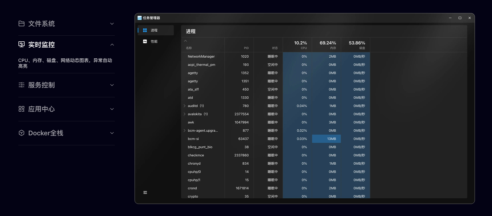
Task: Expand the bcm-agent.upgra... process group
Action: 185,131
